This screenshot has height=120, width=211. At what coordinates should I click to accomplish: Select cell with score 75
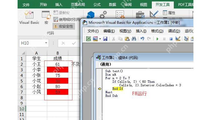click(58, 75)
